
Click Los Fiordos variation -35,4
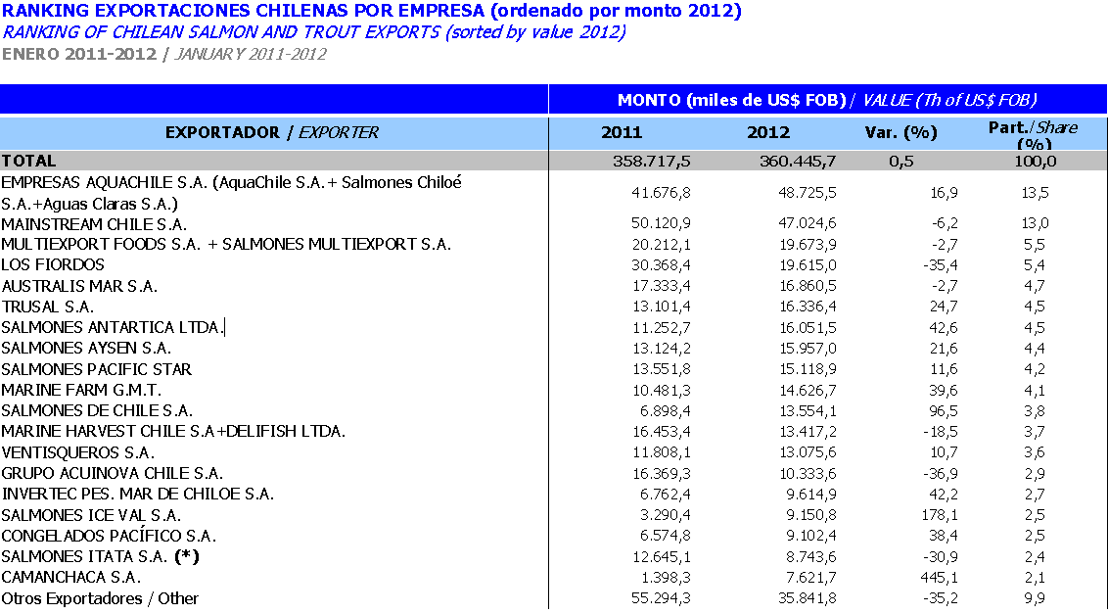click(939, 265)
